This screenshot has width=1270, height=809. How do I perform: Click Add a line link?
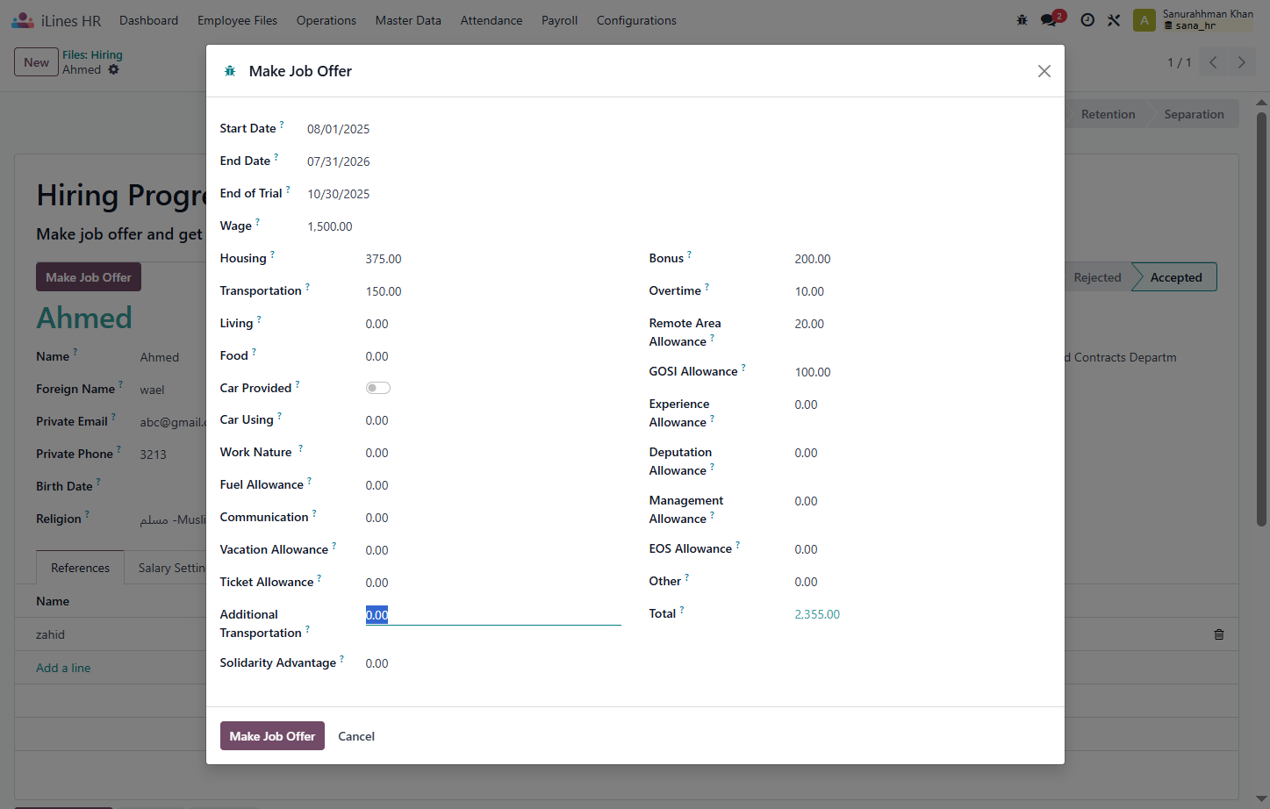click(x=63, y=668)
